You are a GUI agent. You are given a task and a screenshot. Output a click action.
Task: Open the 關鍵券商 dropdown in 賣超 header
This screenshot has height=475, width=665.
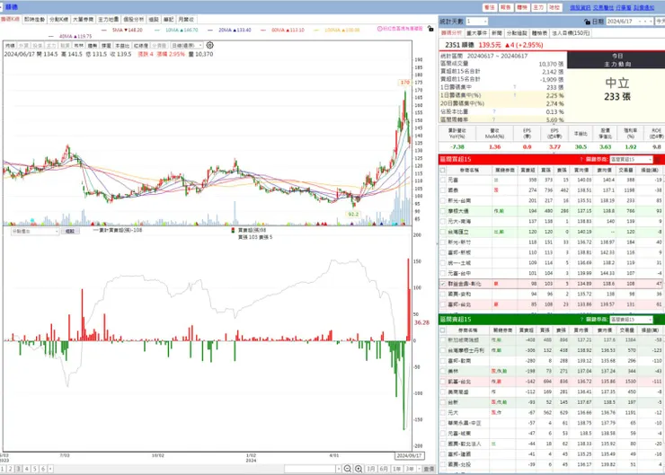631,320
